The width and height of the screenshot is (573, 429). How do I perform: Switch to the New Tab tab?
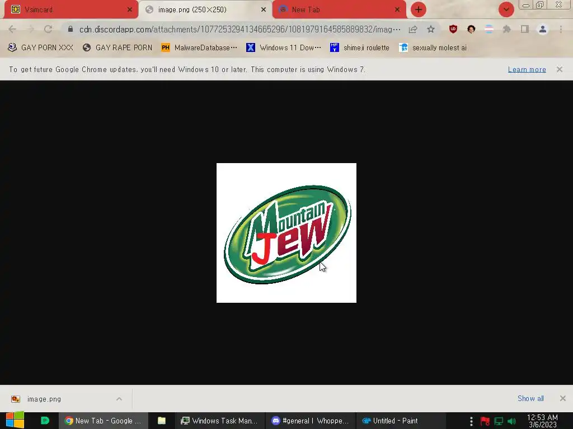click(339, 9)
